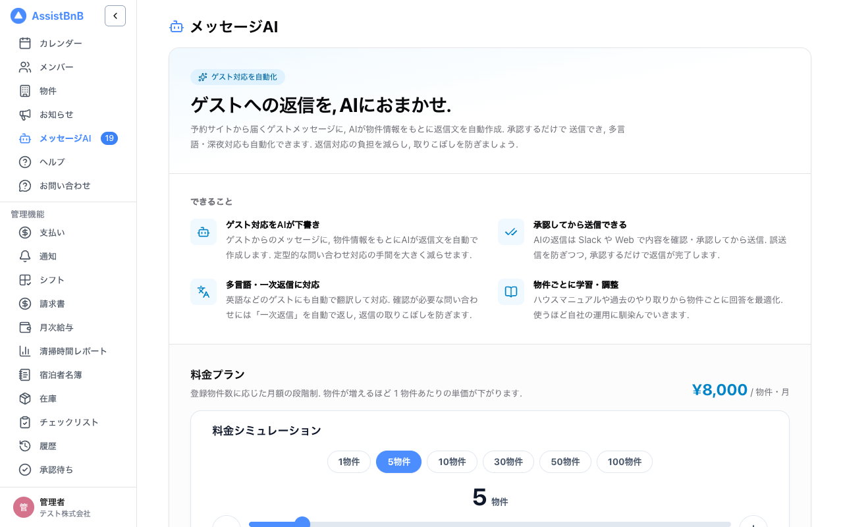Click the coin icon beside 支払い

(25, 233)
